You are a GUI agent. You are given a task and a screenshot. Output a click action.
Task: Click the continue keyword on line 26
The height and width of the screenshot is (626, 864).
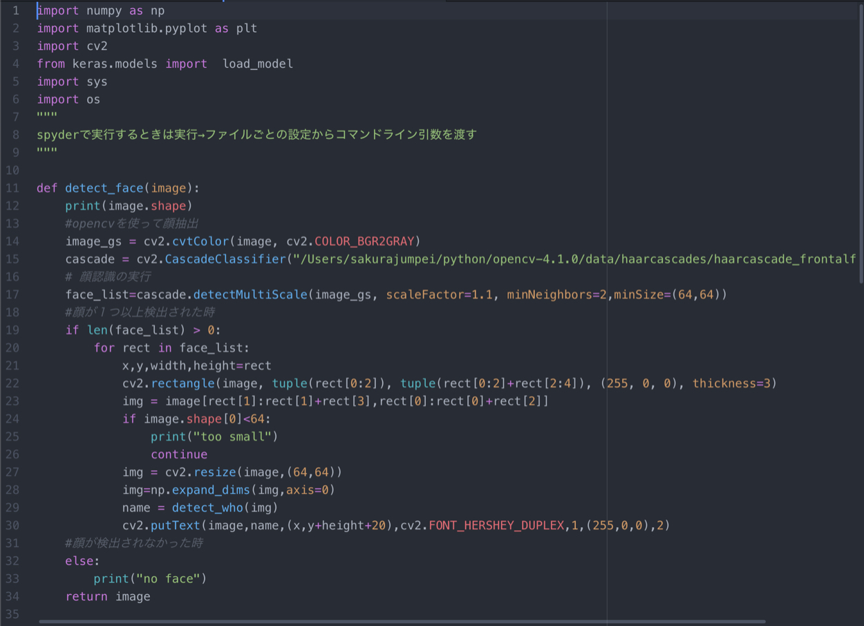pyautogui.click(x=179, y=454)
